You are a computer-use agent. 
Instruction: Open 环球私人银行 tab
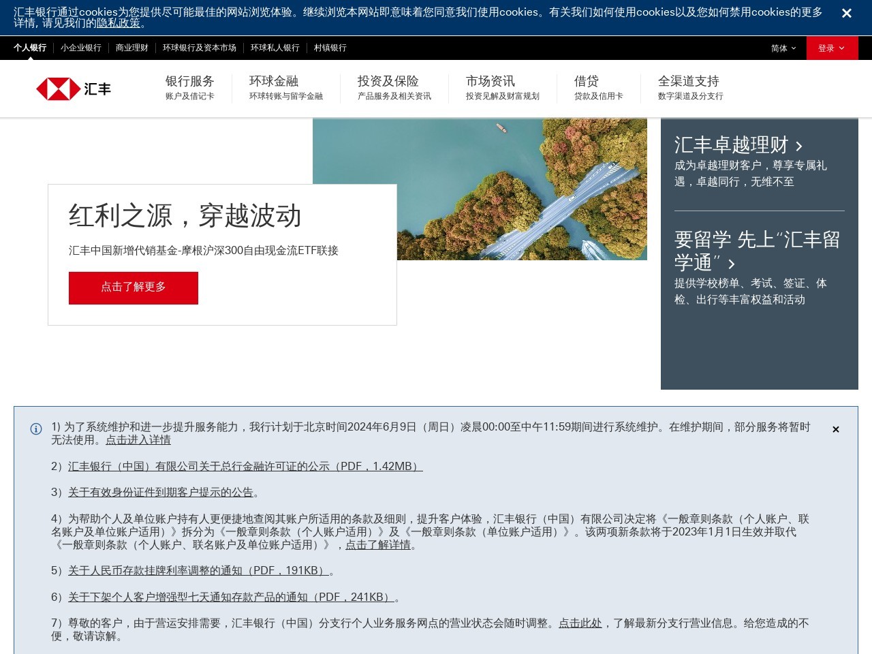(x=275, y=48)
